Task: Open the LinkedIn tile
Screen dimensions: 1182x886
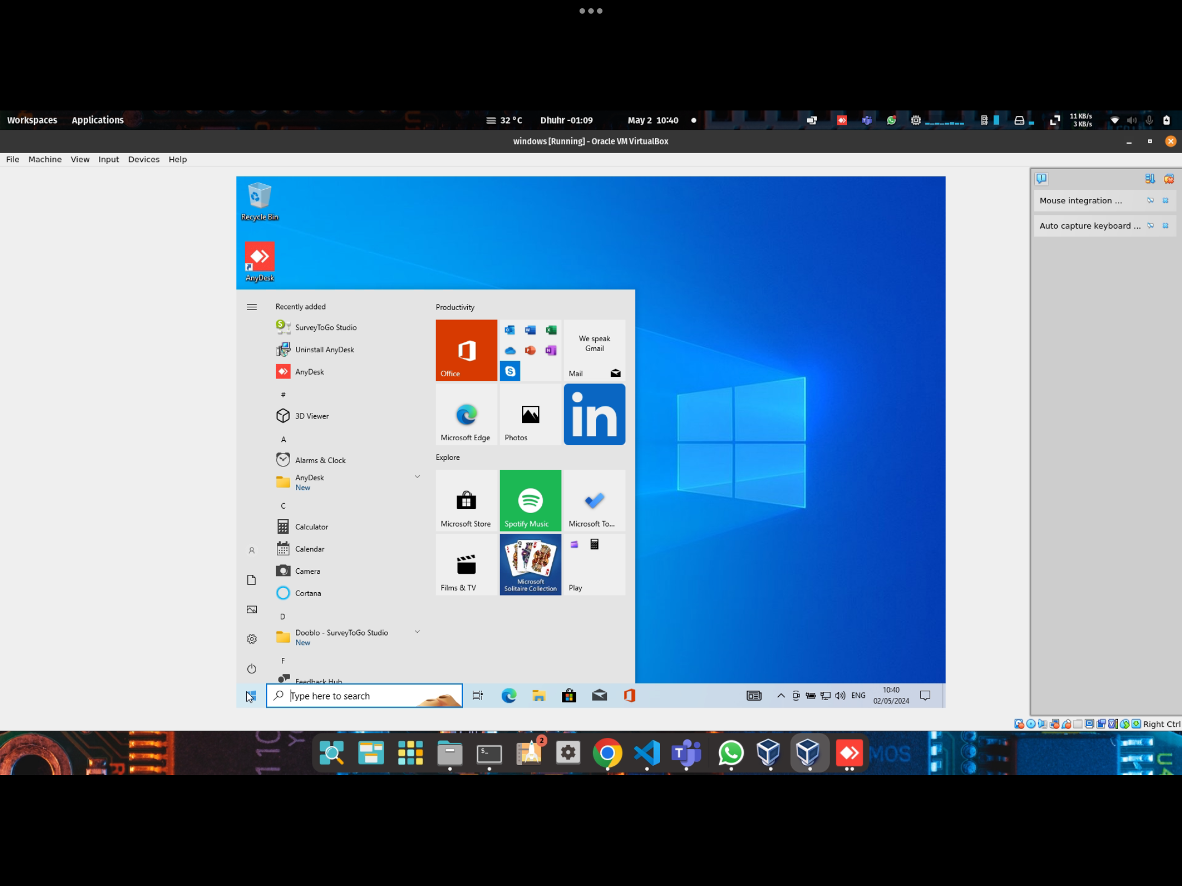Action: 594,414
